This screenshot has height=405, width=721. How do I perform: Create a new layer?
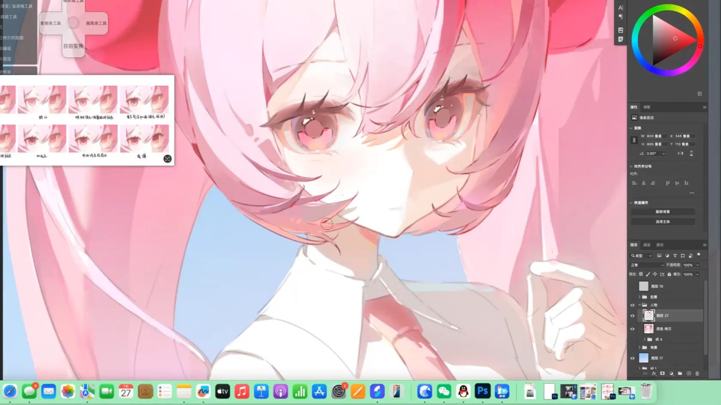(688, 374)
